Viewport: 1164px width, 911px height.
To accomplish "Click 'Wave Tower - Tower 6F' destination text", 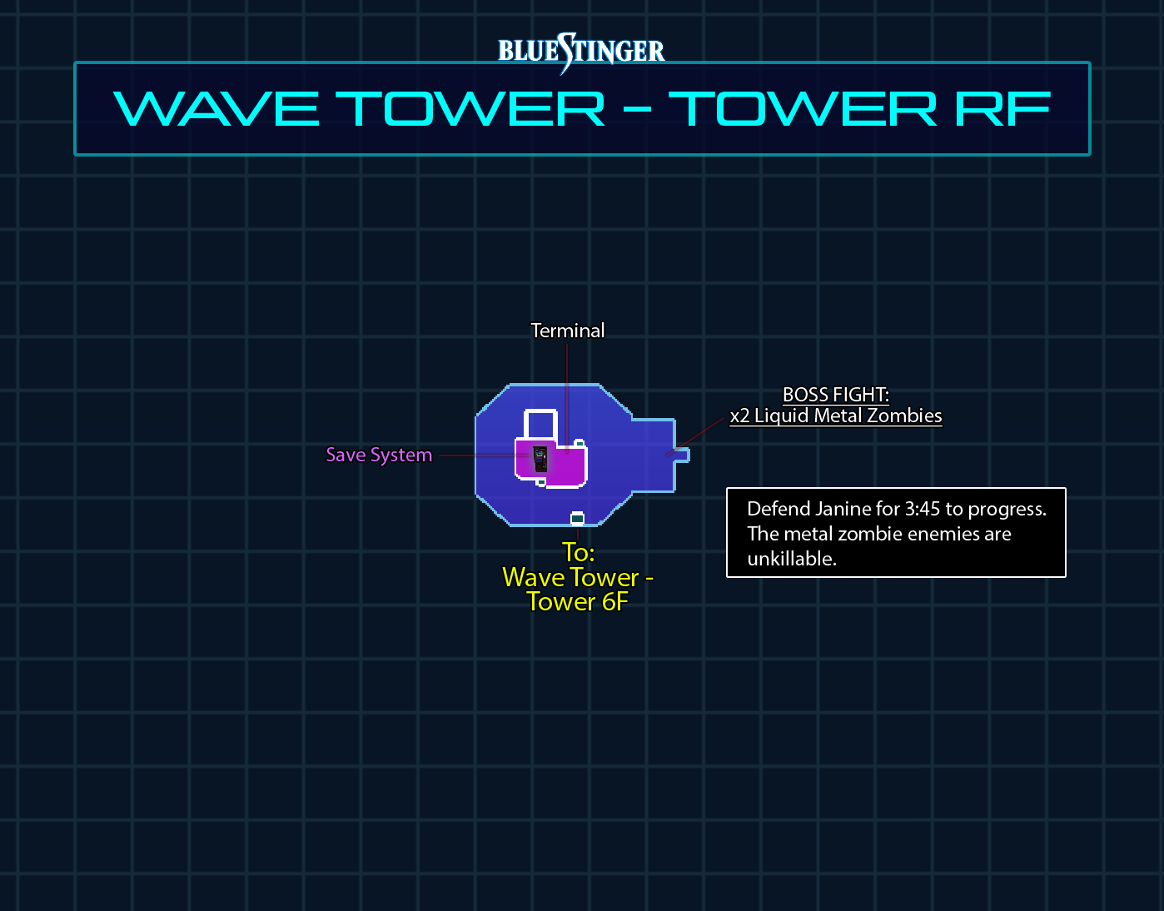I will [x=578, y=590].
